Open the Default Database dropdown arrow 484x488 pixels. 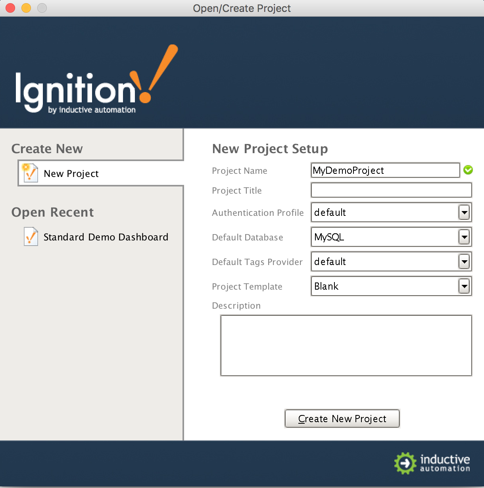[464, 237]
